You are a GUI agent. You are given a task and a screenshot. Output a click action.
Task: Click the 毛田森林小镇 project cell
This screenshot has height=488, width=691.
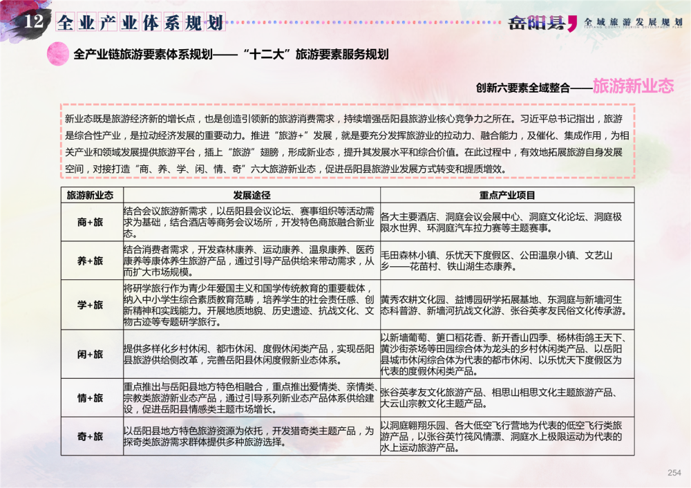click(x=507, y=260)
